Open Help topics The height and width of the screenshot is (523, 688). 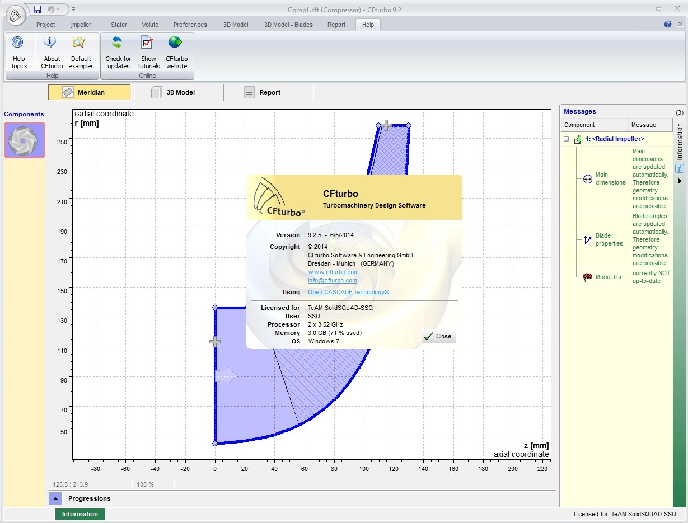(x=19, y=53)
